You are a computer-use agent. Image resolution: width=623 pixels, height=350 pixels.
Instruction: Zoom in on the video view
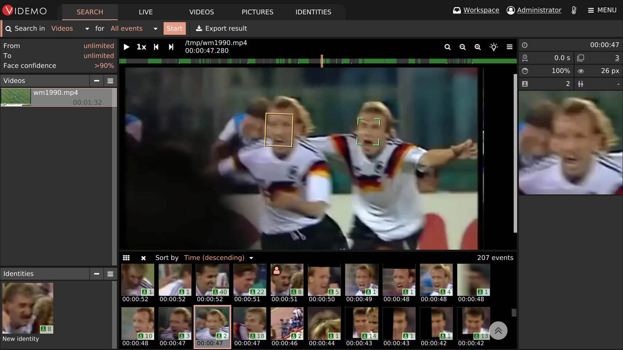point(477,47)
